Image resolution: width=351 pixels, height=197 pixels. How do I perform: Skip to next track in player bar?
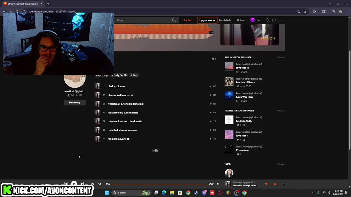pos(82,184)
